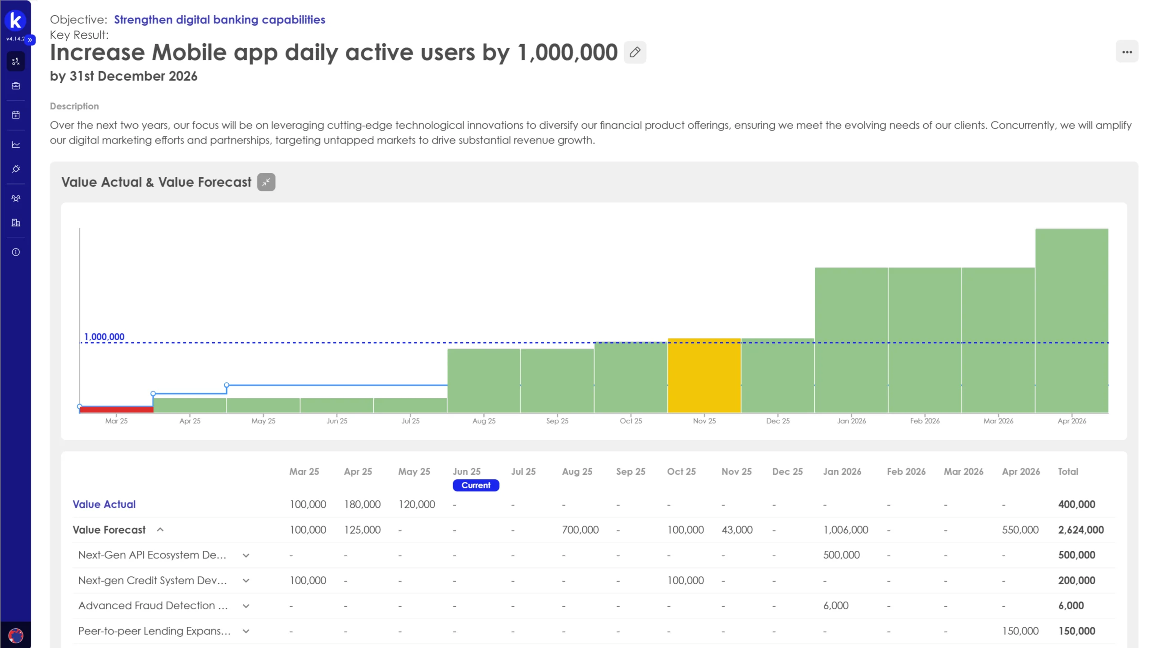Open the Strengthen digital banking capabilities objective link

point(219,20)
